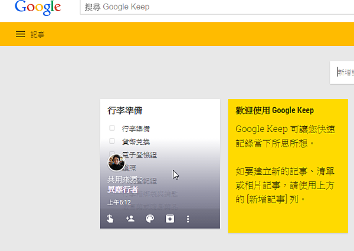354x251 pixels.
Task: Click the 搜尋 Google Keep search field
Action: pos(217,7)
